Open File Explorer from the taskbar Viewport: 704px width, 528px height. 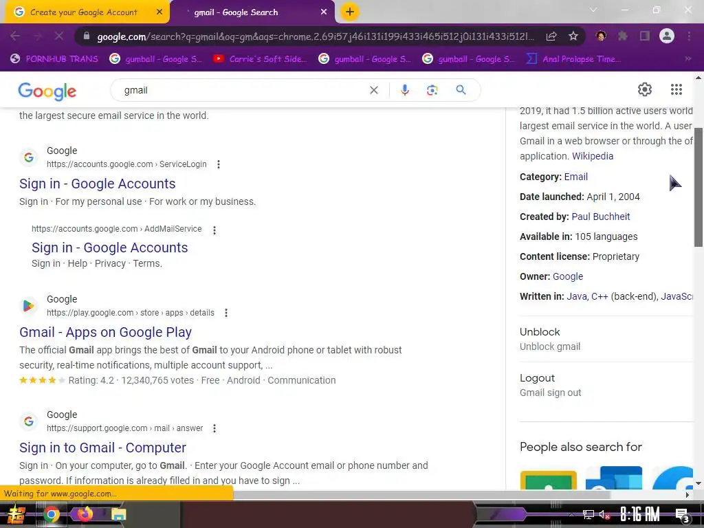coord(118,514)
